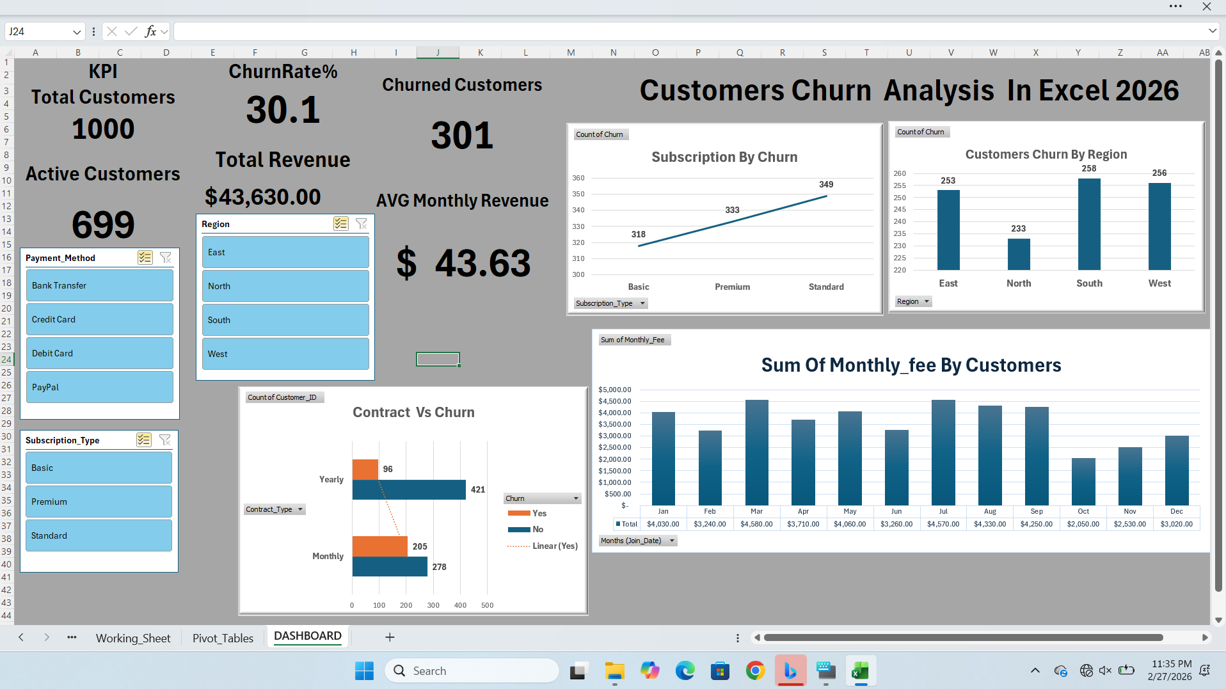Click the Multi-Select icon on the Region slicer
Viewport: 1226px width, 689px height.
(x=340, y=224)
